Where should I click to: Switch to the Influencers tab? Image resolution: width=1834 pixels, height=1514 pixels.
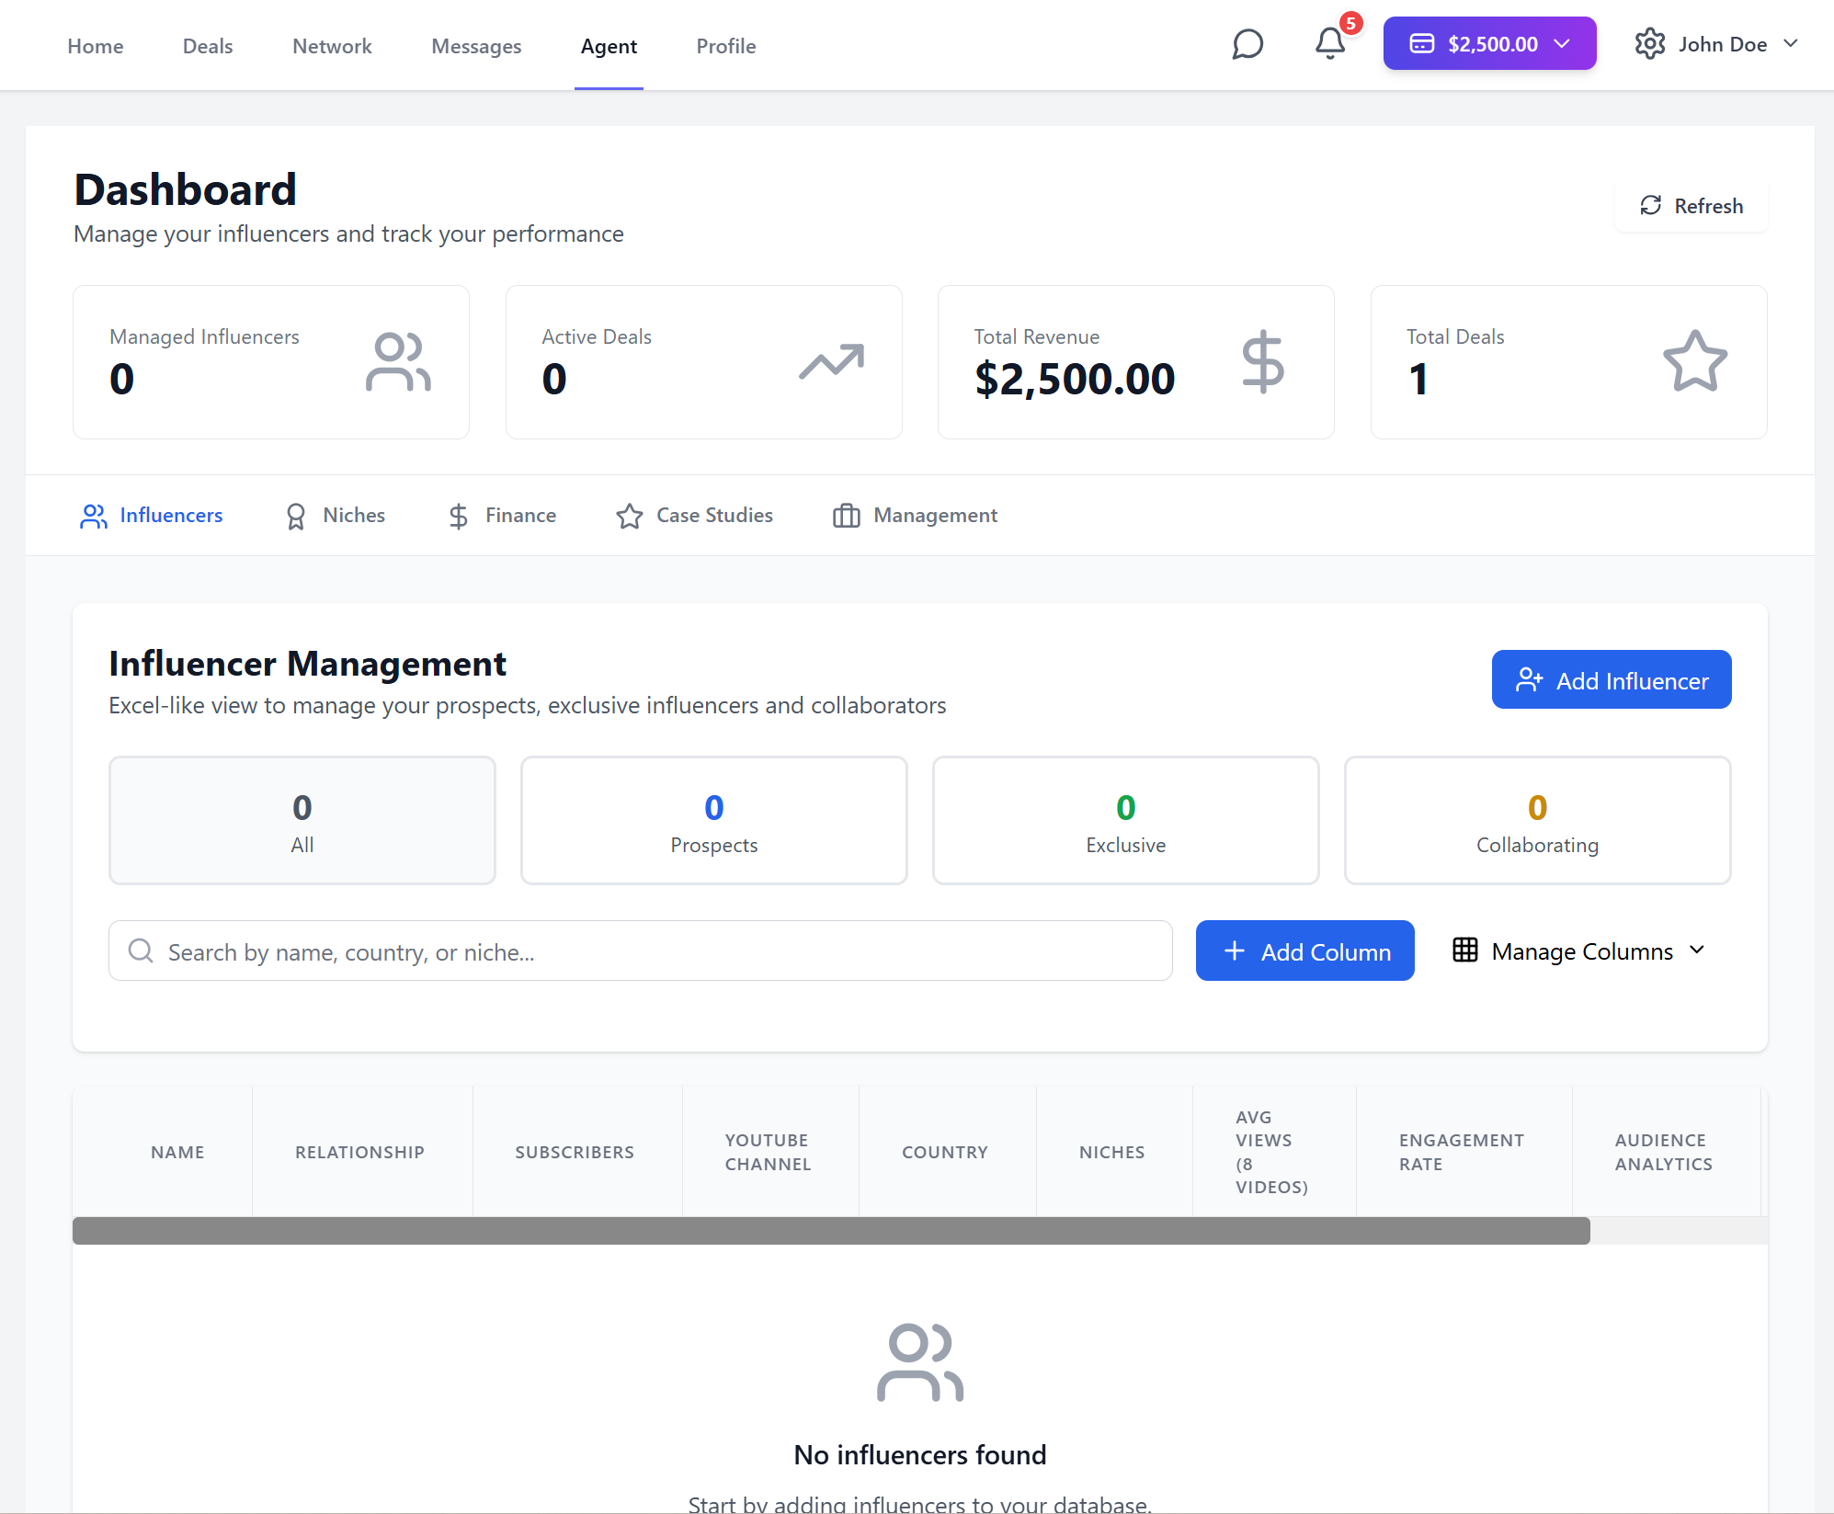click(152, 516)
